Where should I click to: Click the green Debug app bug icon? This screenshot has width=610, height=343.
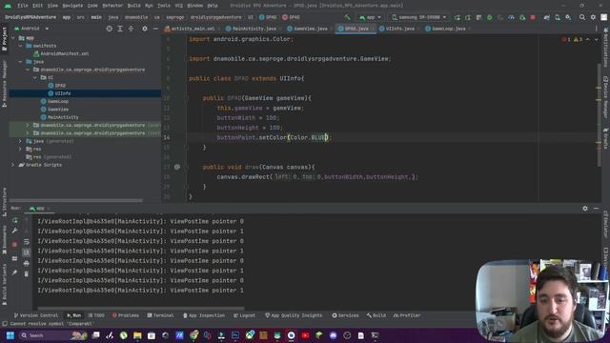[x=489, y=17]
